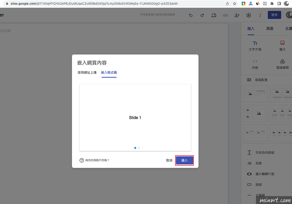The width and height of the screenshot is (292, 204).
Task: Toggle the browser side panel icon
Action: (279, 3)
